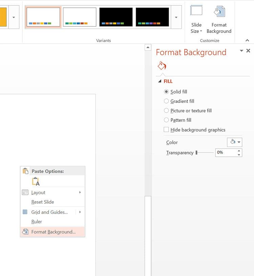Select Ruler in the context menu
254x276 pixels.
click(37, 221)
